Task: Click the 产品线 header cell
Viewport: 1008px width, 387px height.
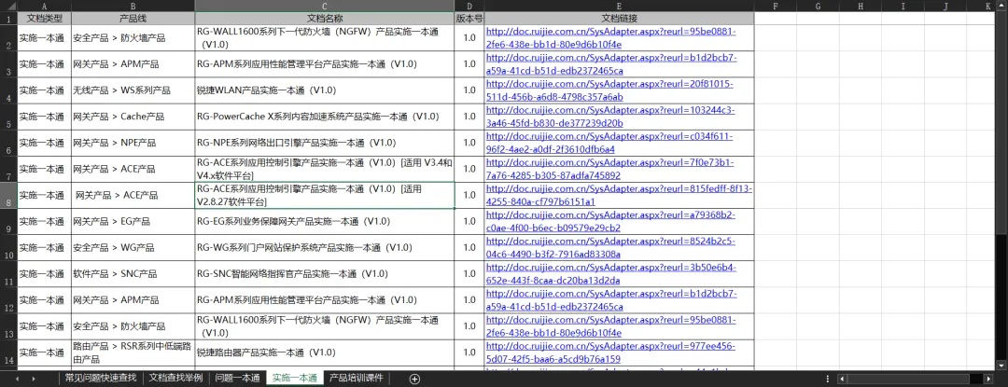Action: point(133,19)
